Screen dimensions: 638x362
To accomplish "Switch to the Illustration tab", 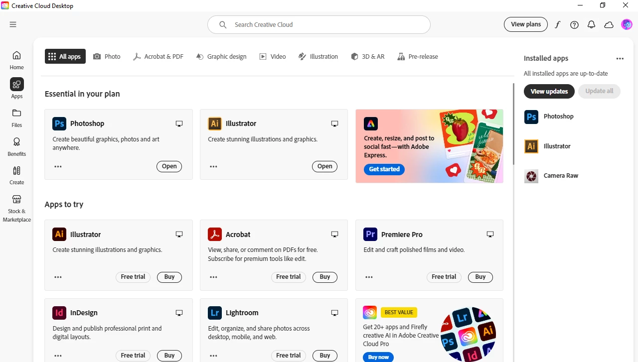I will pos(318,56).
